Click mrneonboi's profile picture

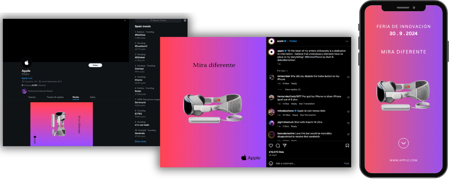[x=271, y=77]
